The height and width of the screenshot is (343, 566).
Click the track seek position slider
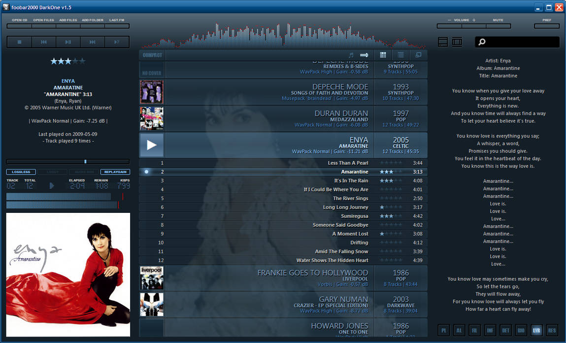click(85, 161)
